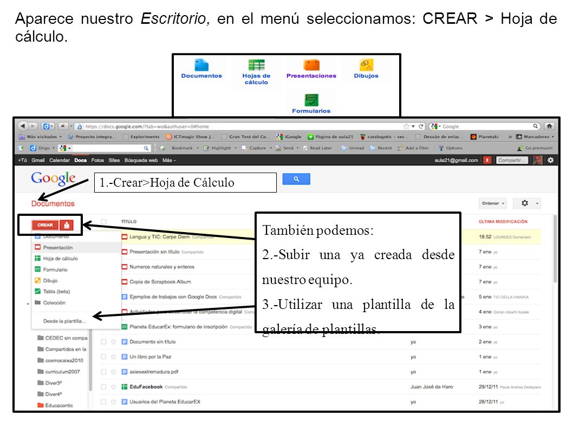Open the Capture dropdown in Diigo toolbar

coord(257,148)
